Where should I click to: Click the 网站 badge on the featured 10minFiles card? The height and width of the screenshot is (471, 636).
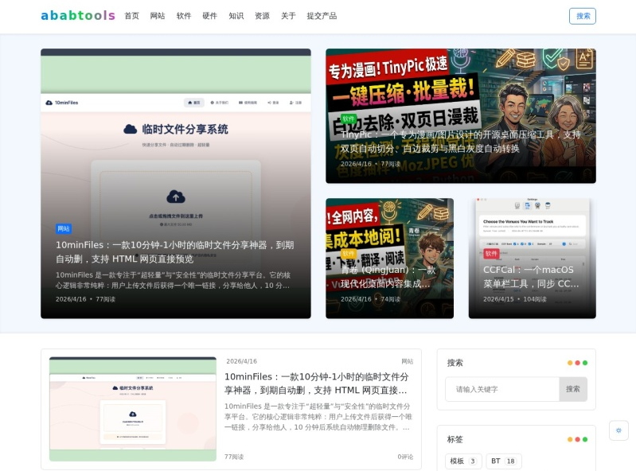click(x=64, y=228)
